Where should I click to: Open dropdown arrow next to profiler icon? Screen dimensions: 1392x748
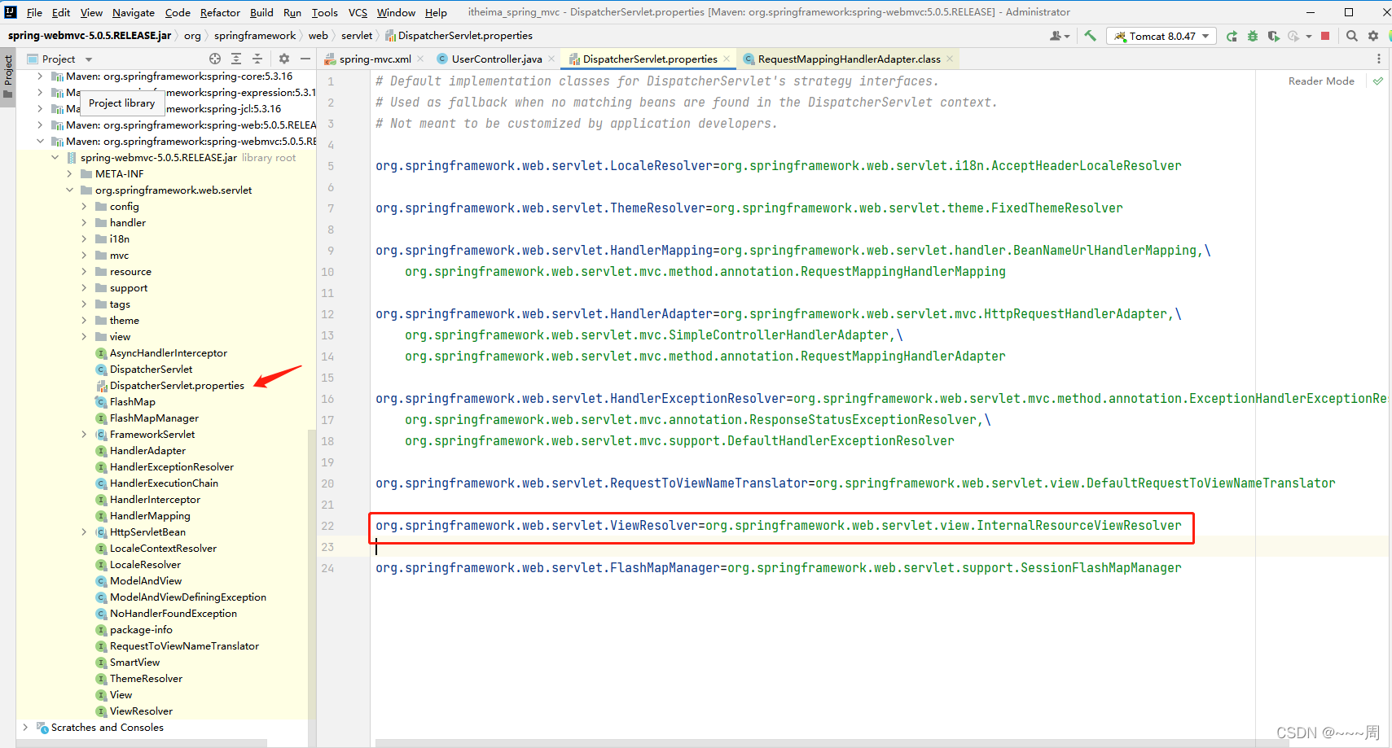[x=1309, y=36]
